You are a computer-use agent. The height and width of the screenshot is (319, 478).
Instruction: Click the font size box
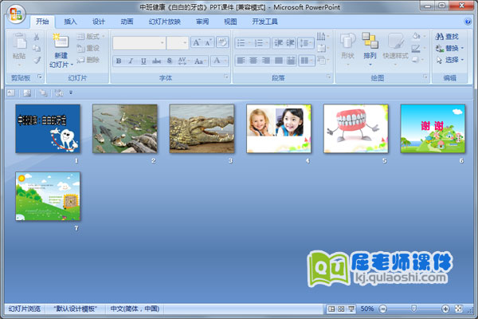pyautogui.click(x=178, y=43)
